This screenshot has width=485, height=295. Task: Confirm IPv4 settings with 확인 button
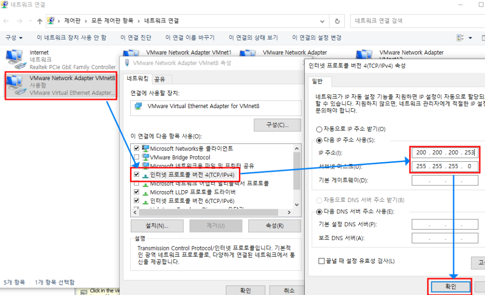pos(451,286)
